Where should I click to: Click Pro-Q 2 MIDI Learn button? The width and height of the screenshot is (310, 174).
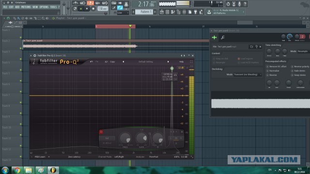[x=40, y=157]
